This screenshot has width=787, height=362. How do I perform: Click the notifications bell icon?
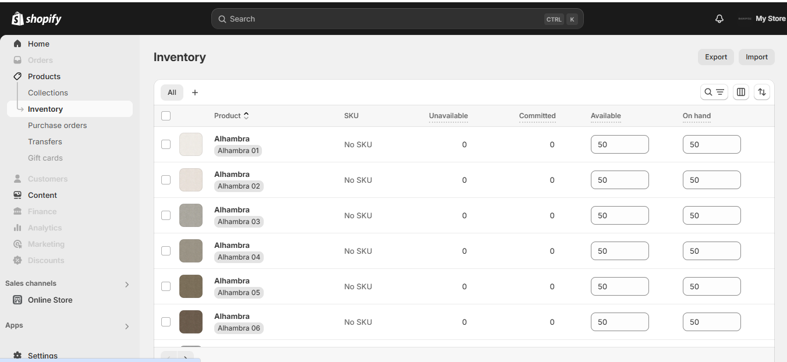[x=719, y=19]
